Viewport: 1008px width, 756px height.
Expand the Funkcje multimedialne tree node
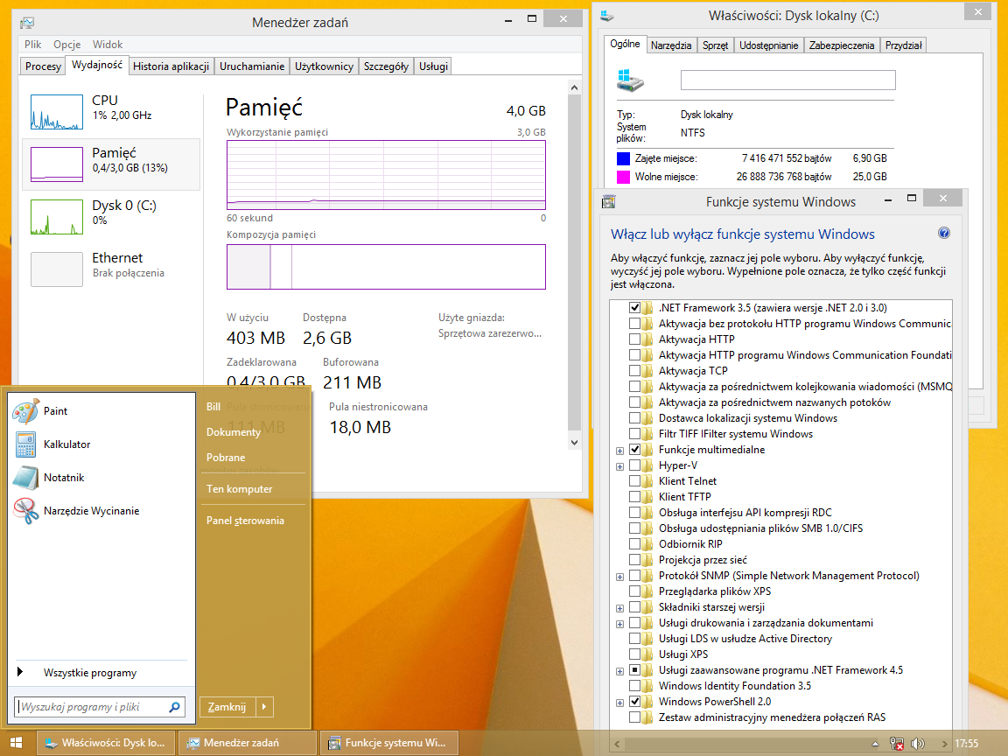619,450
